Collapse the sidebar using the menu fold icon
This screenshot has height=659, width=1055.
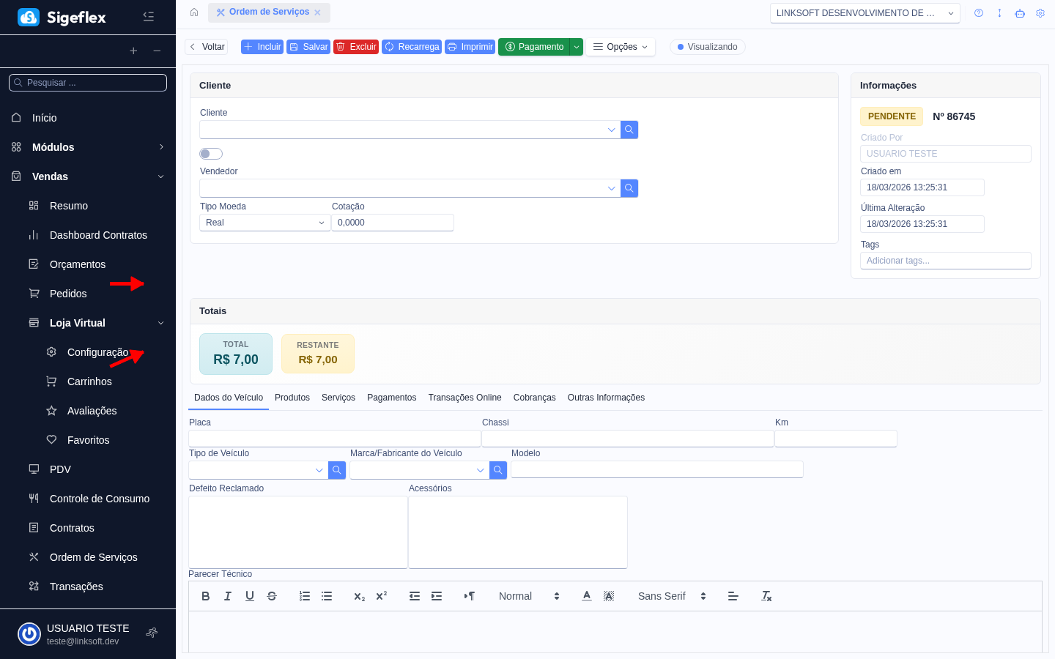(x=149, y=17)
